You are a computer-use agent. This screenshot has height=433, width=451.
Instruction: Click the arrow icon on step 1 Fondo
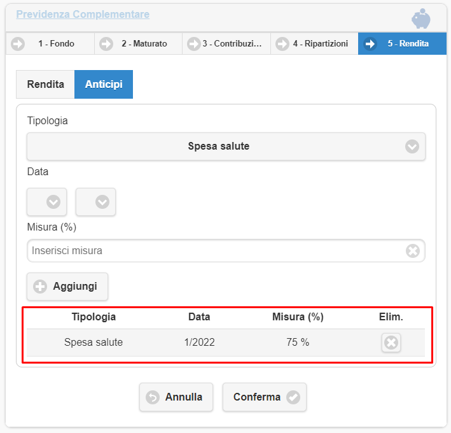click(18, 44)
